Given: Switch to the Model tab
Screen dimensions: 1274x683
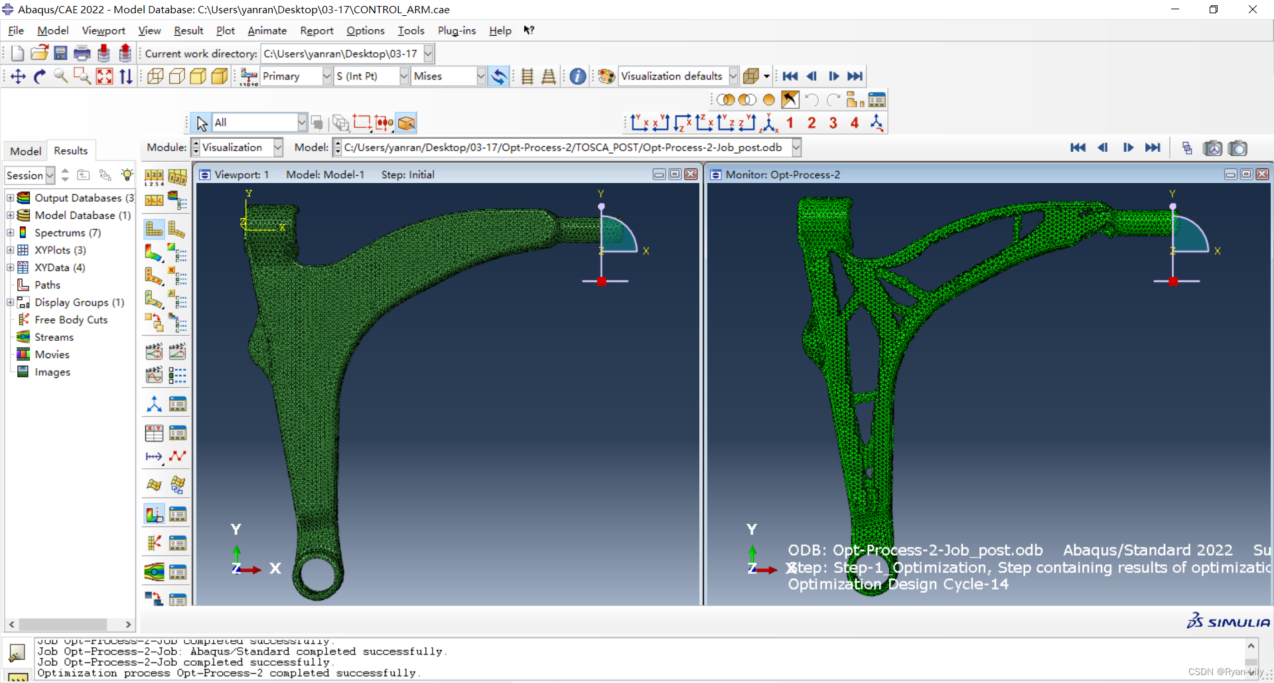Looking at the screenshot, I should (x=25, y=151).
